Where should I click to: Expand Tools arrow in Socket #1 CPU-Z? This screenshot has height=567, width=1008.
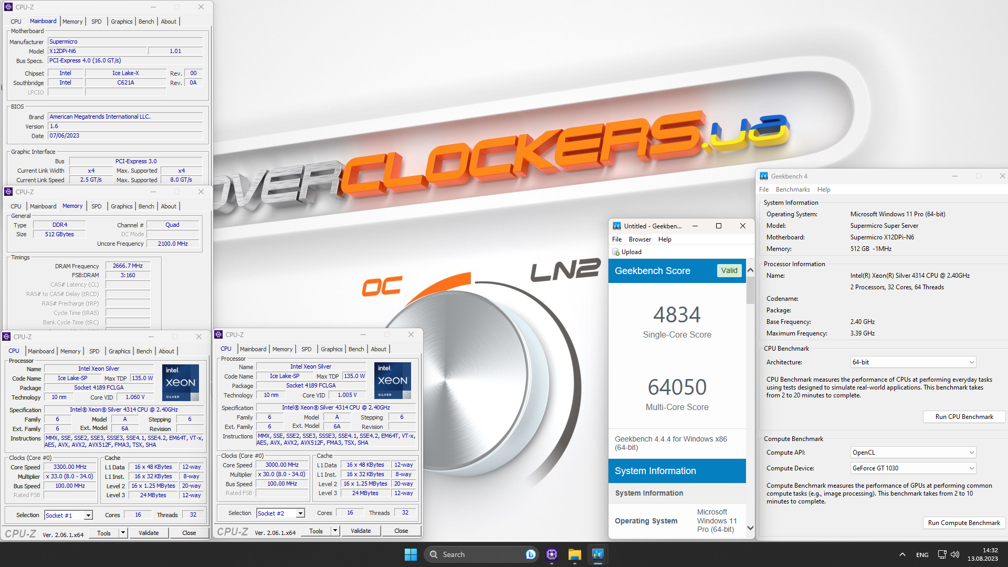(123, 533)
